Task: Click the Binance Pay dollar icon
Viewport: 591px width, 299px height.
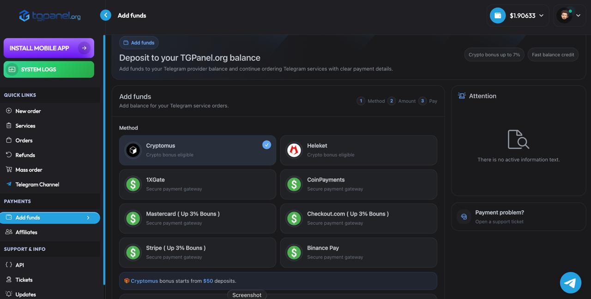Action: click(x=294, y=252)
